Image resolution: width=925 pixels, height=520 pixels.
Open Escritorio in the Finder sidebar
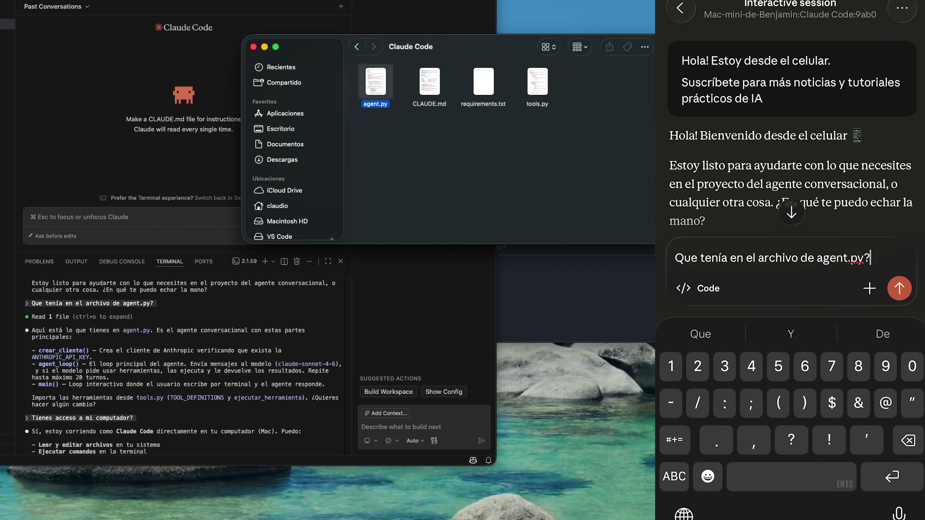tap(280, 129)
